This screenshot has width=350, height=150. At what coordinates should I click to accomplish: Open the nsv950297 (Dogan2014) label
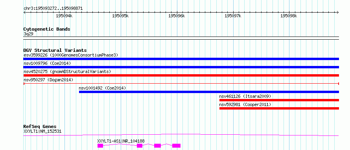48,80
